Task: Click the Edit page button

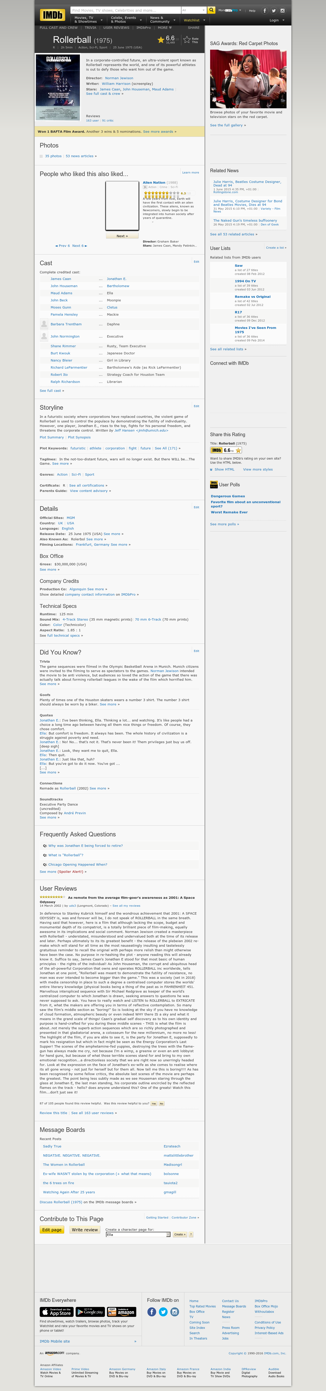Action: pos(52,1229)
